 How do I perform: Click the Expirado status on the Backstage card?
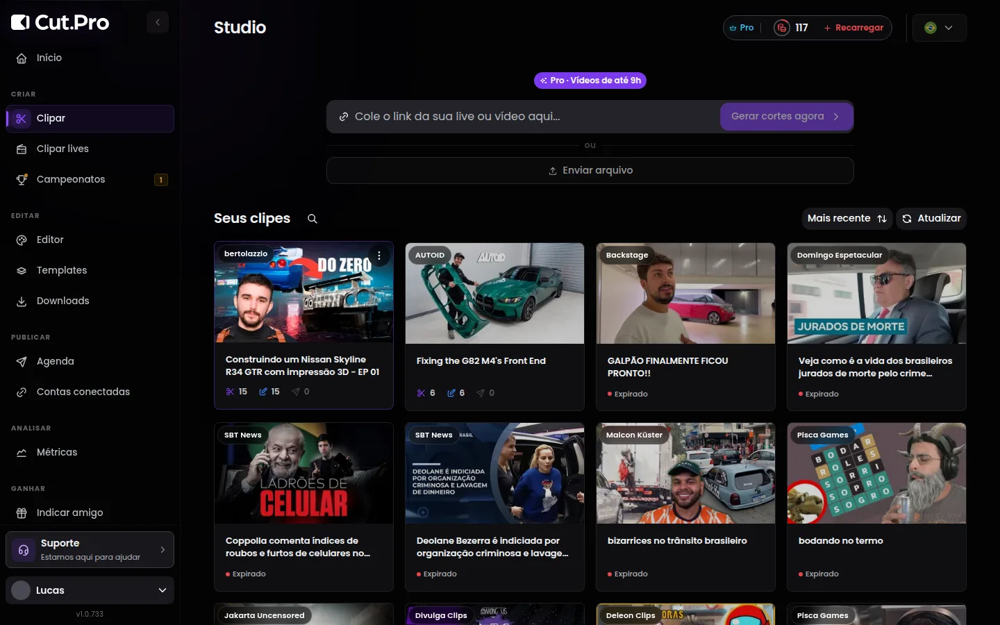(x=628, y=394)
